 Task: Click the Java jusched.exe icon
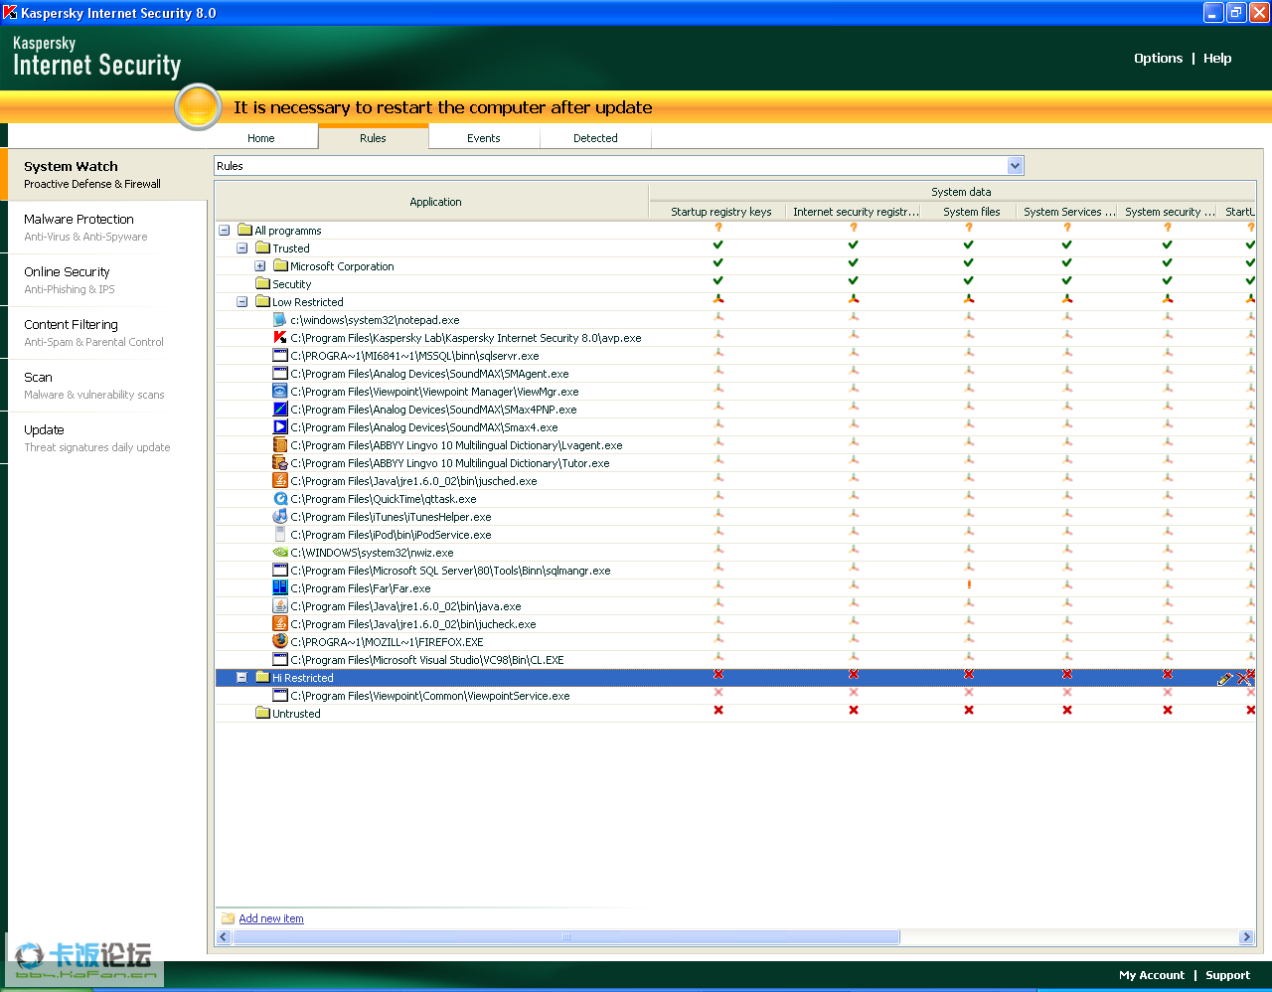[280, 481]
